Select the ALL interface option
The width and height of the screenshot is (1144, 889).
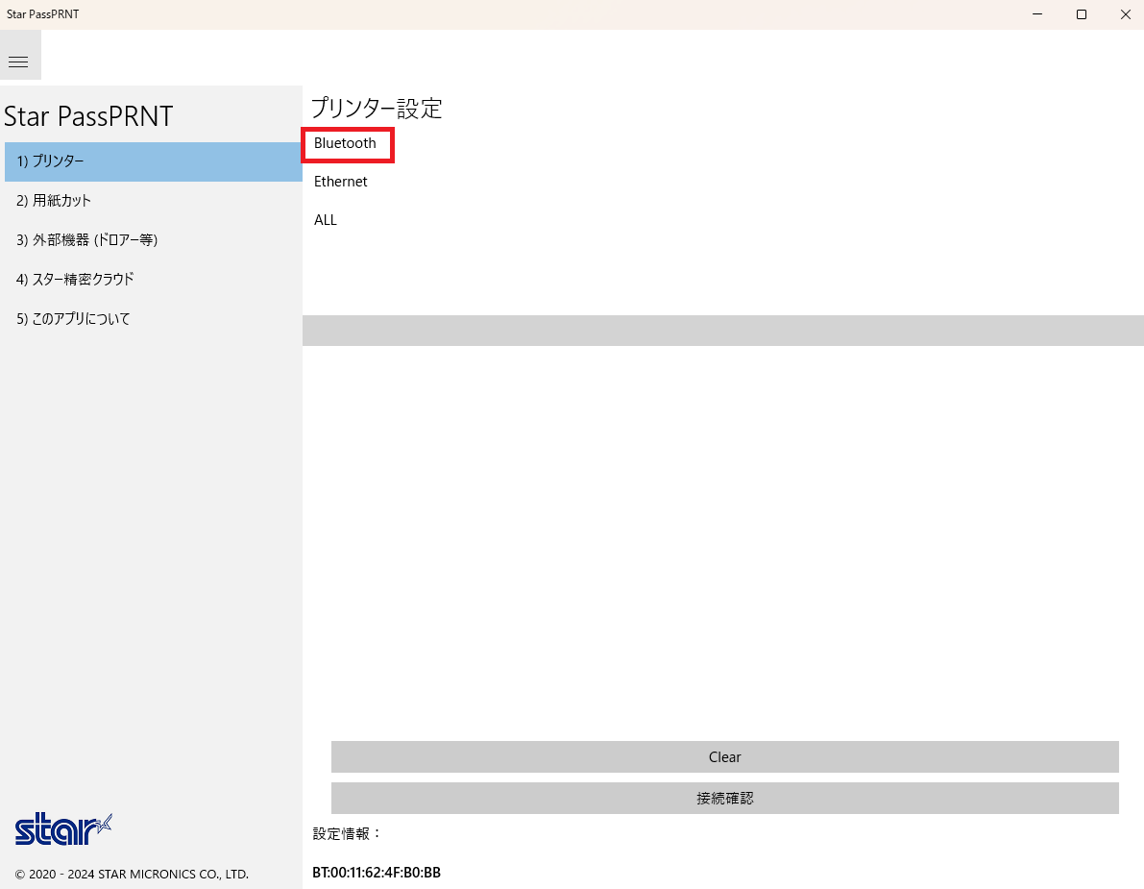(326, 220)
